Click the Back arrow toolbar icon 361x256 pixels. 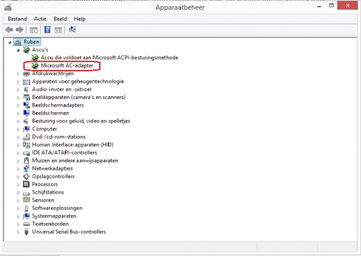(9, 29)
